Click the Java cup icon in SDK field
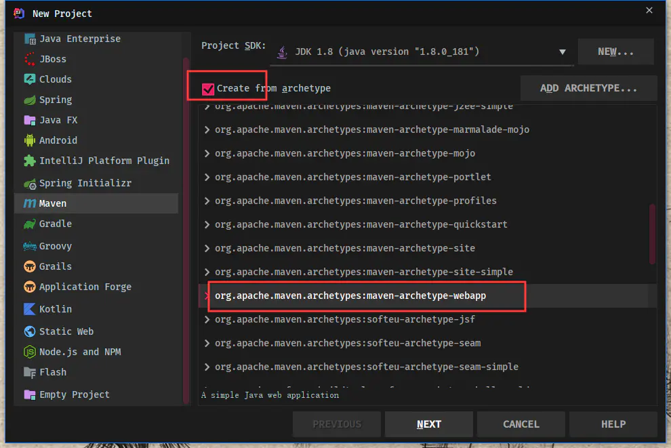This screenshot has height=448, width=671. 282,52
